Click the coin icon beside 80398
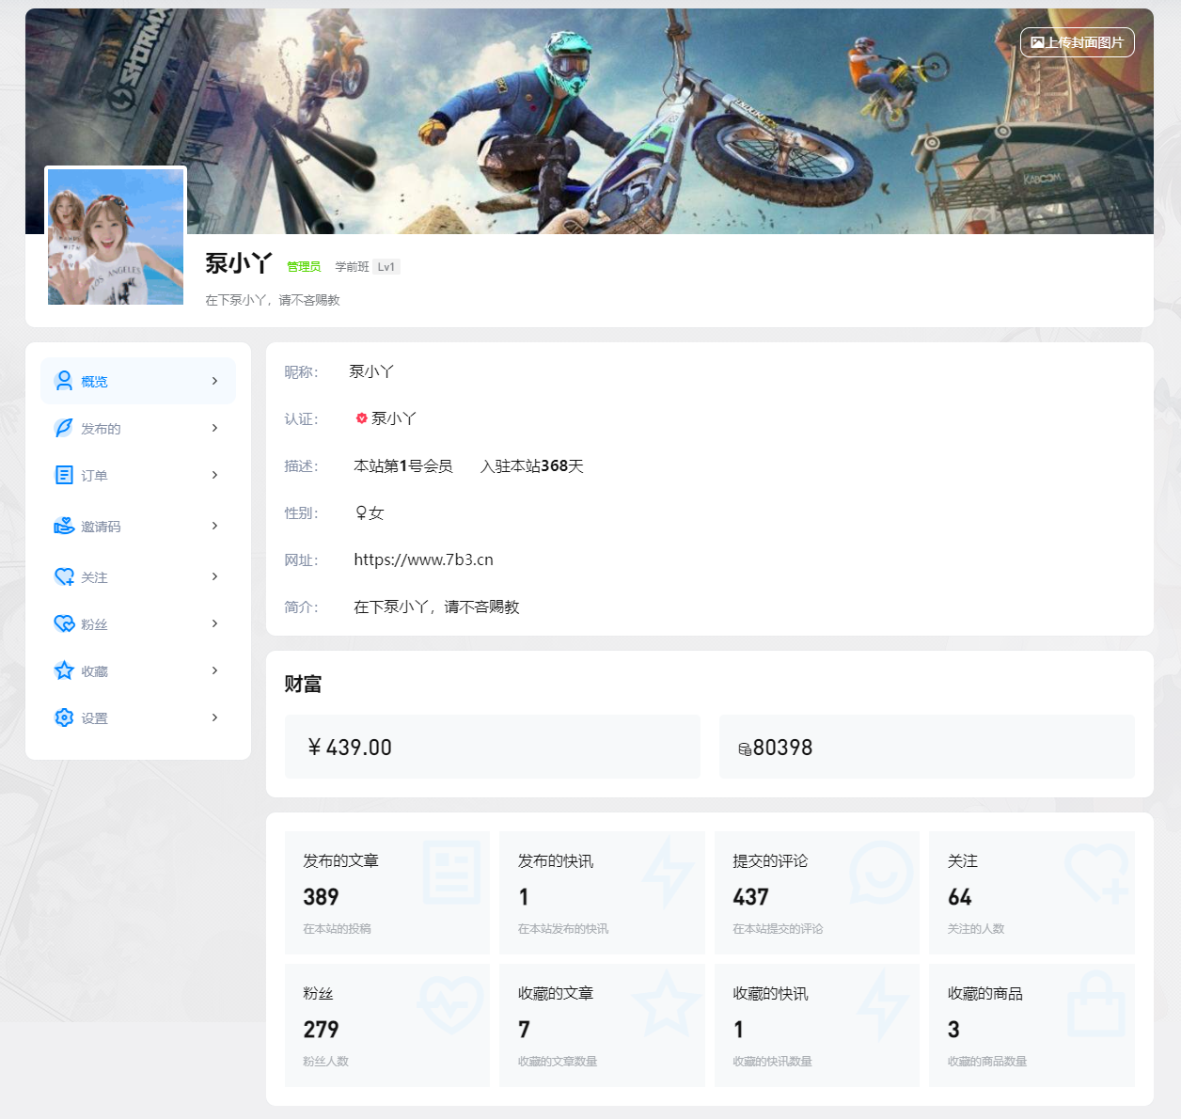Screen dimensions: 1181x1119 click(745, 749)
